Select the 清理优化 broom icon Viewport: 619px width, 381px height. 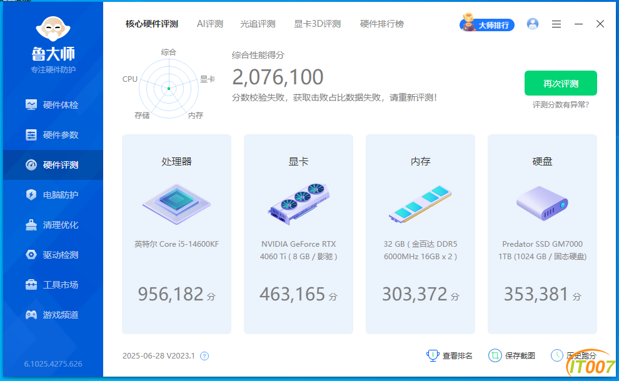[31, 225]
